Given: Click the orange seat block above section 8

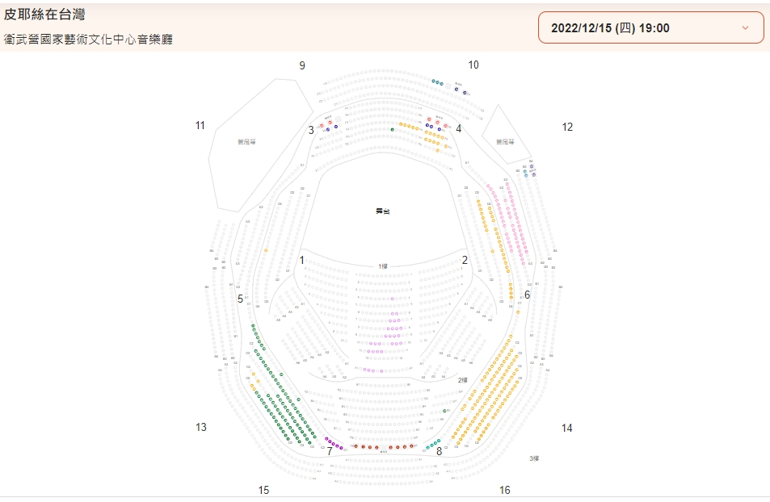Looking at the screenshot, I should click(486, 390).
